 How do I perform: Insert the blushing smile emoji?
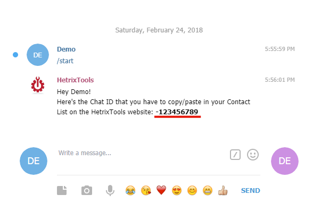coord(192,190)
